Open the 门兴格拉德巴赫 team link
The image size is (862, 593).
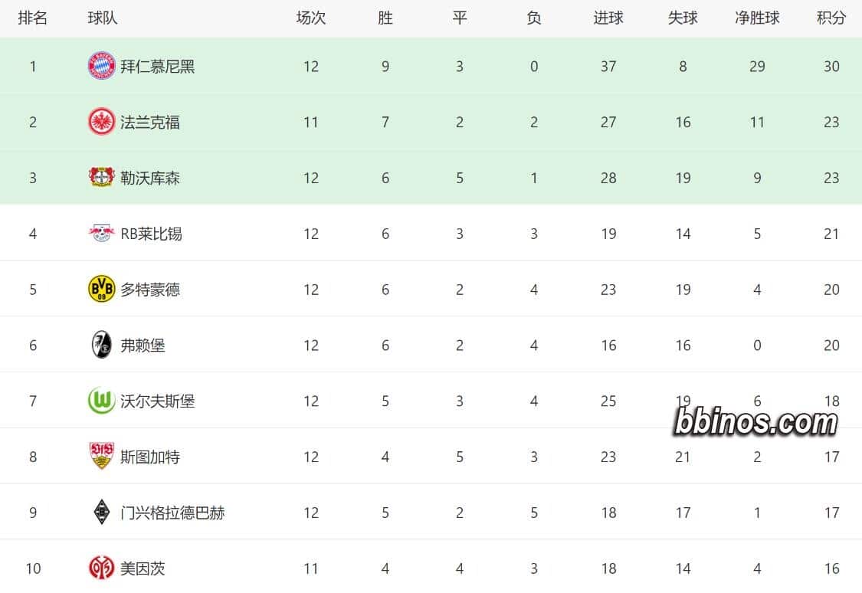click(172, 513)
